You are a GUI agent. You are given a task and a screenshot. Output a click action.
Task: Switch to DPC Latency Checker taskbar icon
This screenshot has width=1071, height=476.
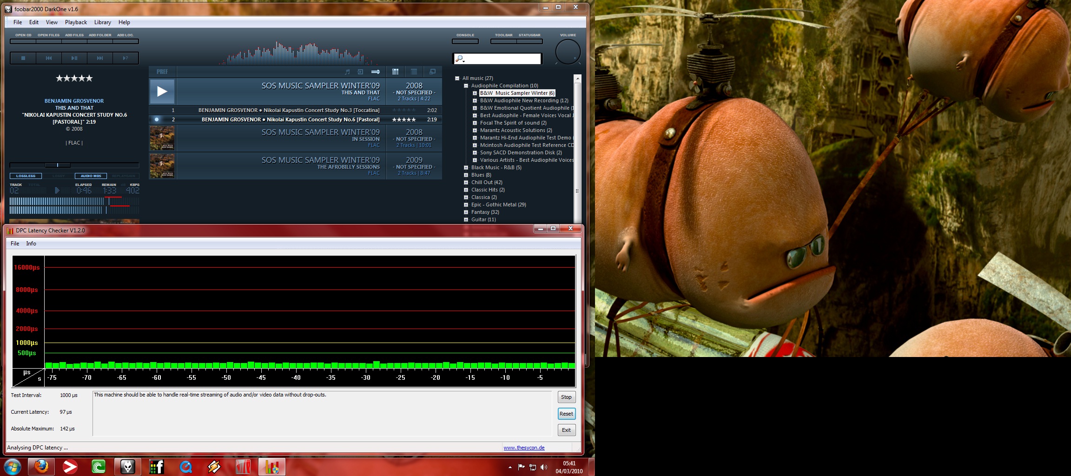point(272,466)
